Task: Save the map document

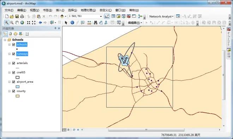Action: 17,16
